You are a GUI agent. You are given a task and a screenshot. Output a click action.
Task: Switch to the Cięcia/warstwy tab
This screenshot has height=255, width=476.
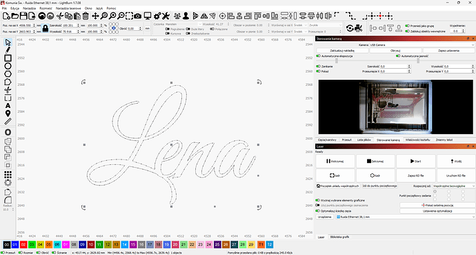coord(327,140)
